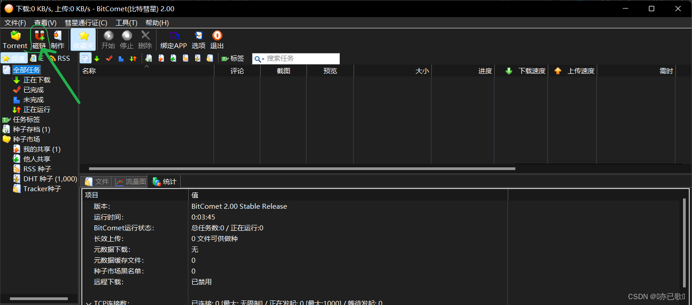Switch to the 频道 sidebar tab

[x=14, y=58]
